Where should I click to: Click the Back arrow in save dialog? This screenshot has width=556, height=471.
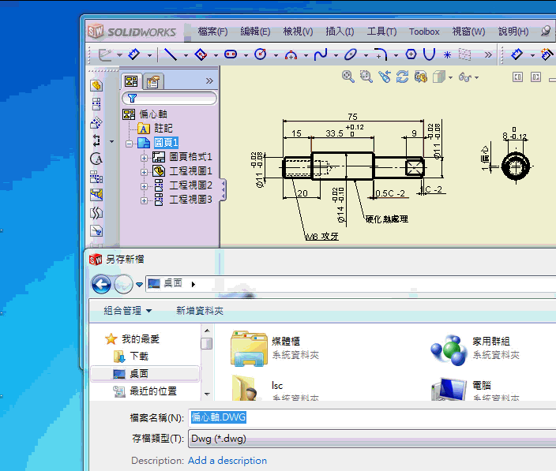[101, 284]
